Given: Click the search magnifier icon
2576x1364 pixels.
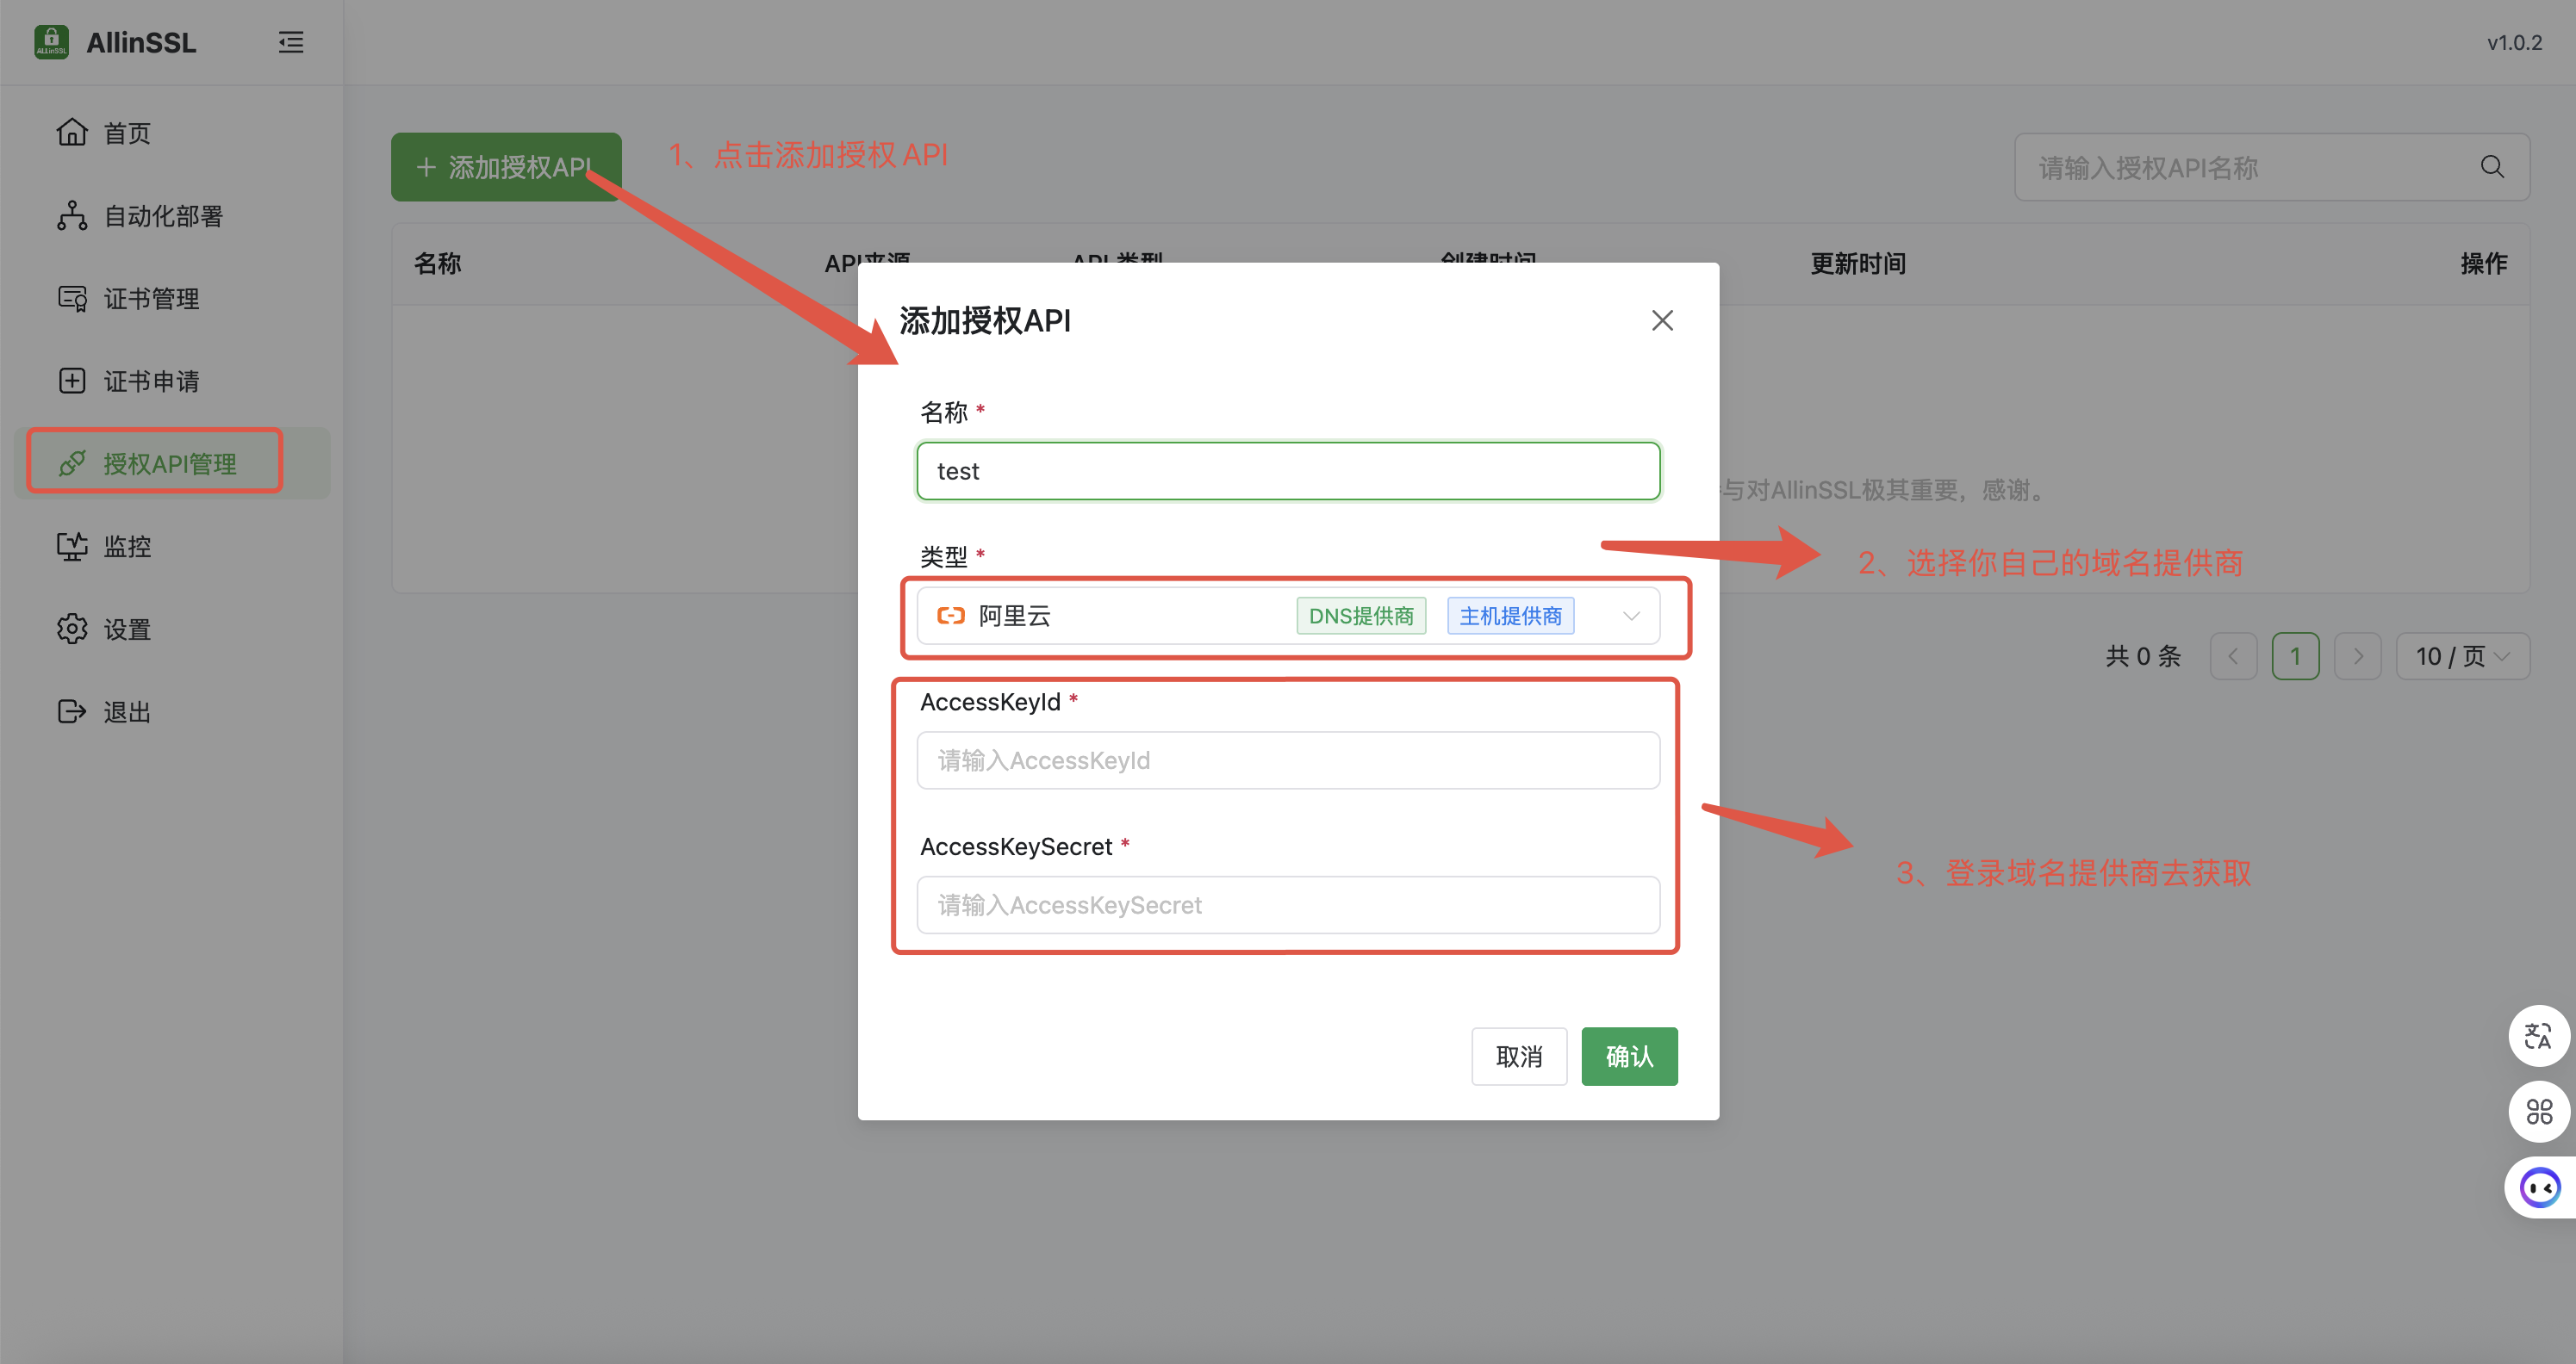Looking at the screenshot, I should coord(2492,167).
